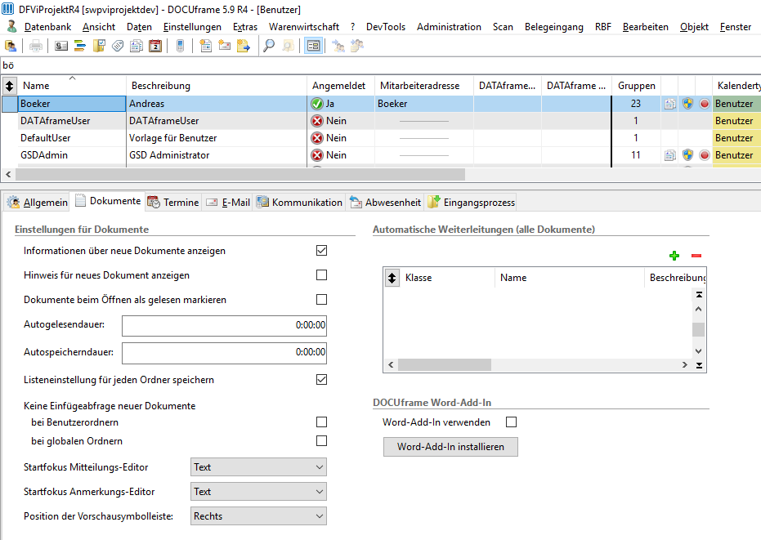Click the forwarding list horizontal scrollbar thumb
The height and width of the screenshot is (540, 761).
click(x=445, y=365)
